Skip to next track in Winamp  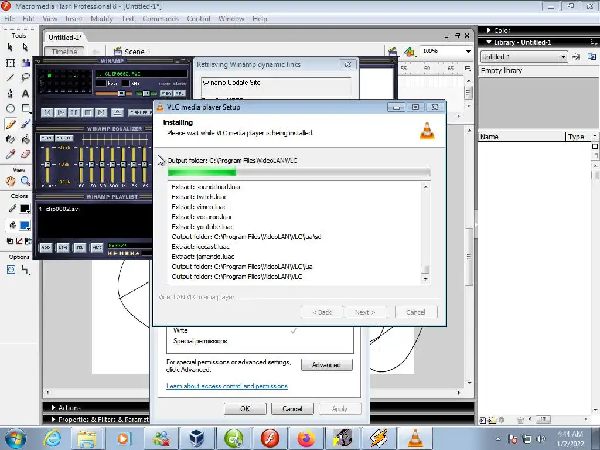[101, 112]
